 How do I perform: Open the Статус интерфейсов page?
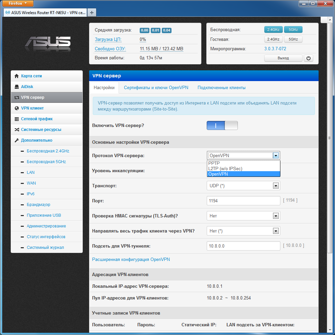click(46, 237)
